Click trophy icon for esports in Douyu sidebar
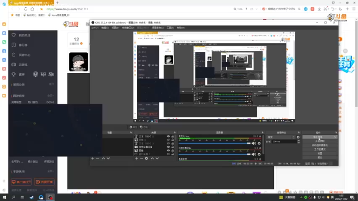The width and height of the screenshot is (358, 201). tap(14, 75)
